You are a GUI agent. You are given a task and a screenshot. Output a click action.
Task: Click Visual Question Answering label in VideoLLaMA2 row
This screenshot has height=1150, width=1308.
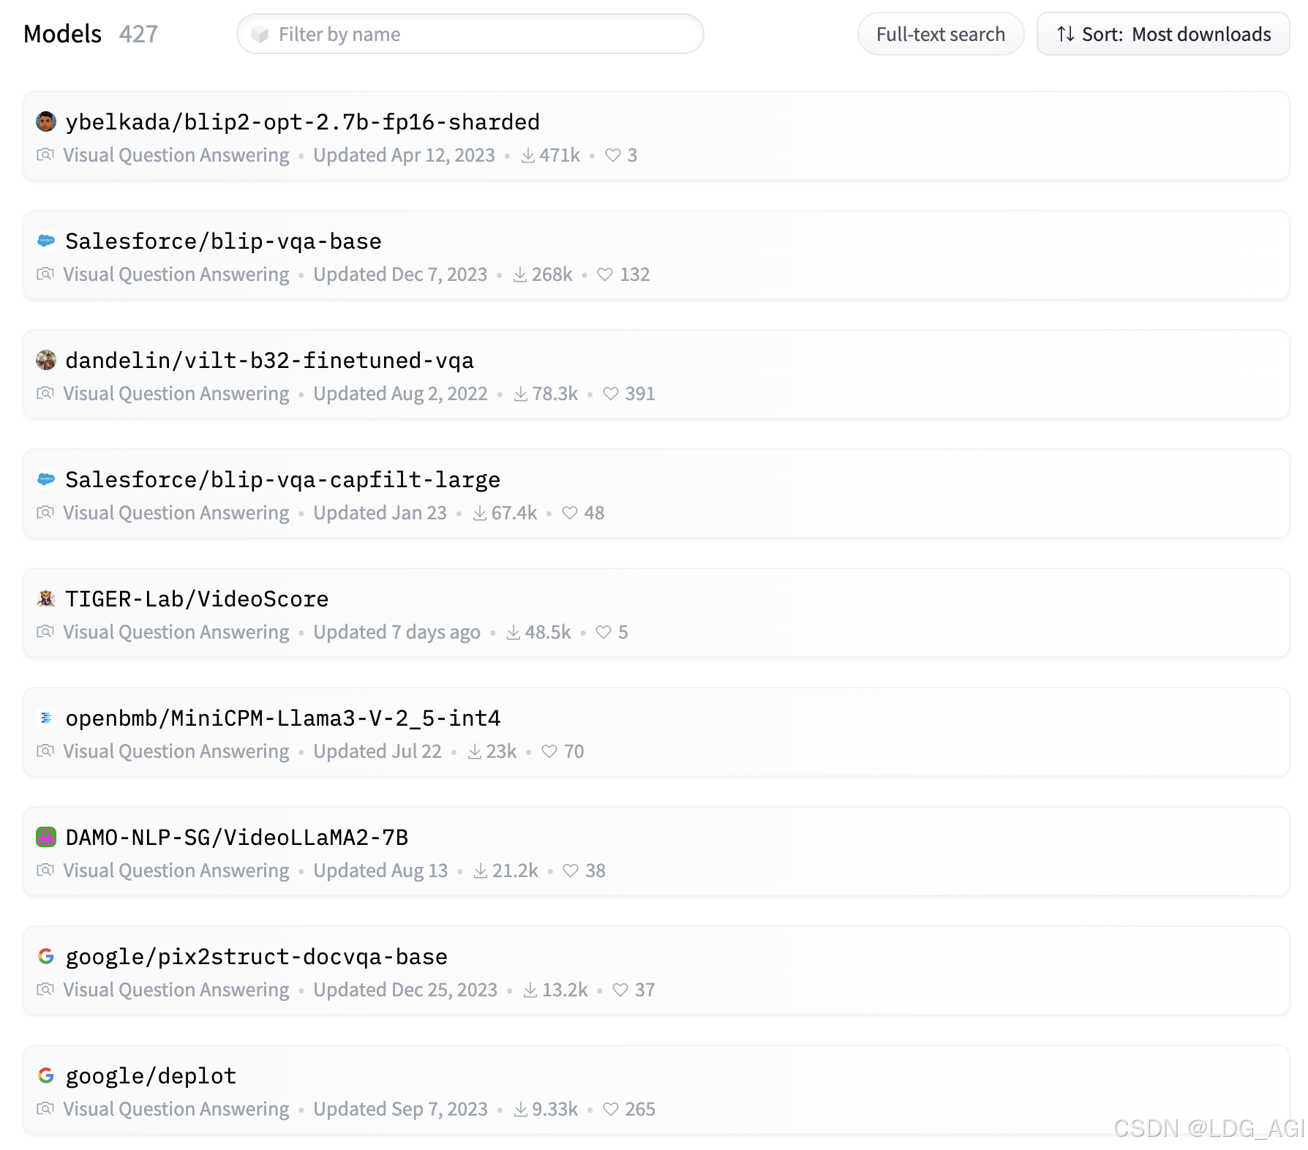[x=176, y=871]
